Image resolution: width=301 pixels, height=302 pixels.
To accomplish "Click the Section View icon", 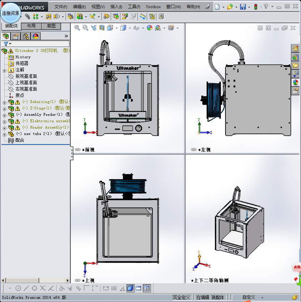I will coord(102,28).
